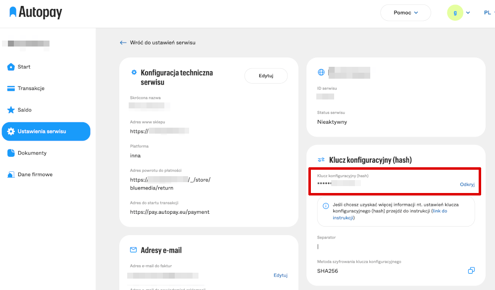This screenshot has width=495, height=290.
Task: Click the green g avatar icon
Action: click(455, 12)
